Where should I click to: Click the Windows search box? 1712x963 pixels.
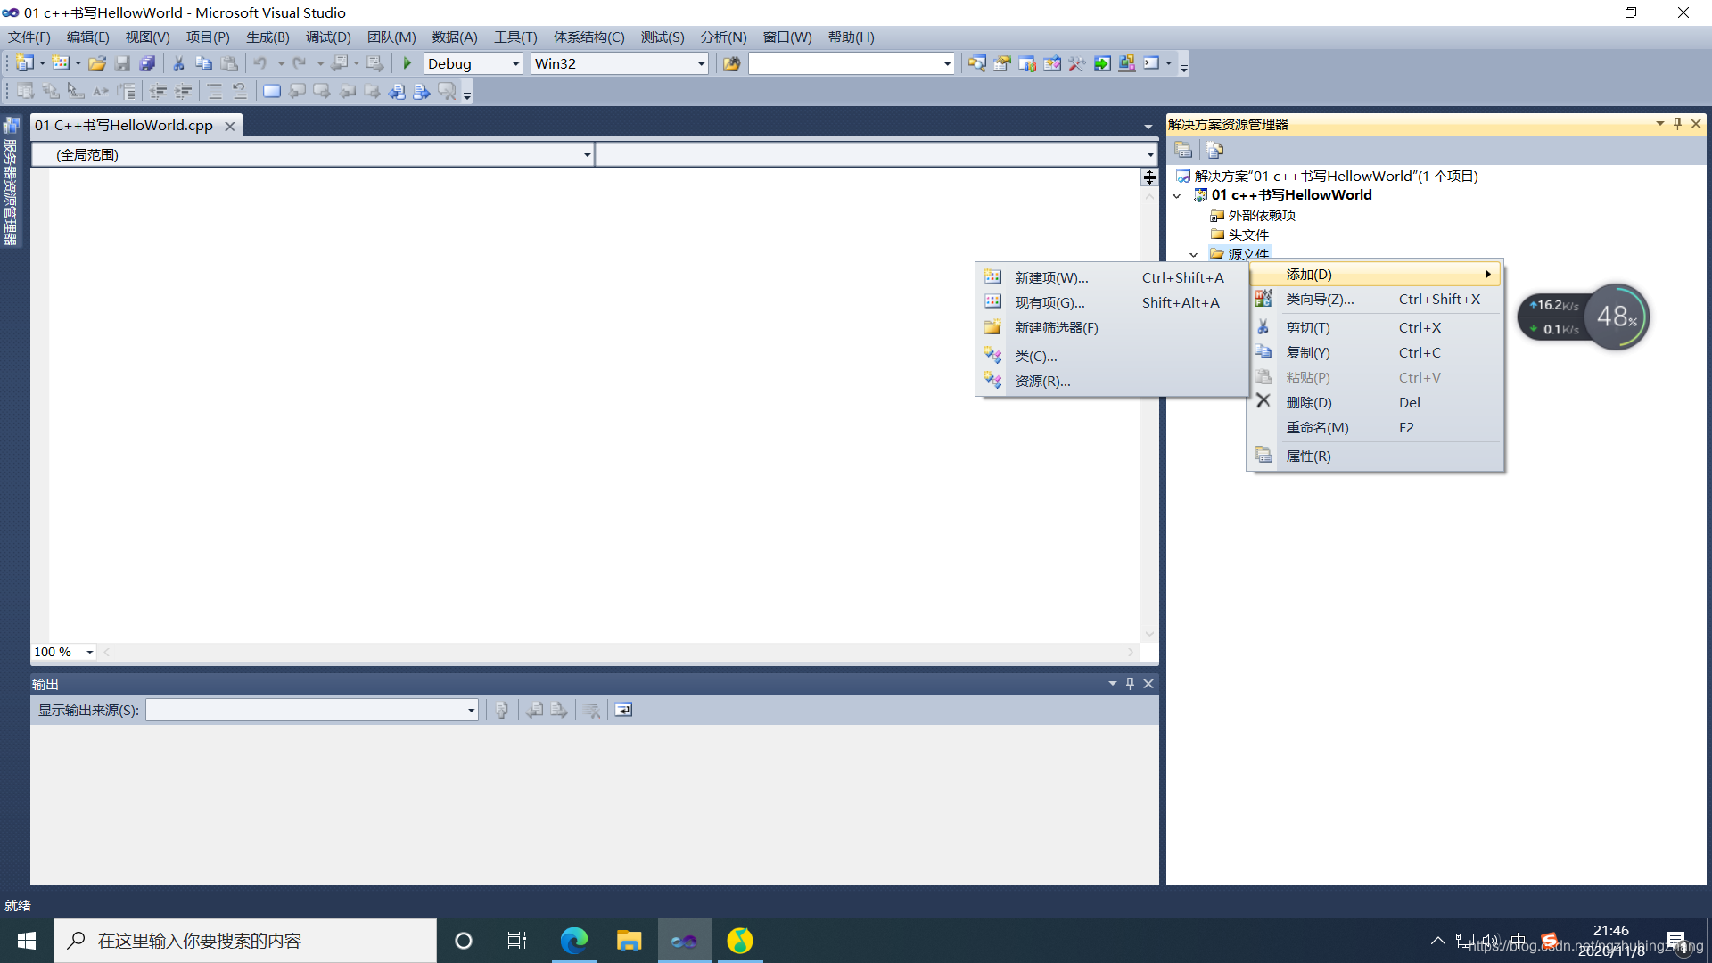tap(245, 941)
